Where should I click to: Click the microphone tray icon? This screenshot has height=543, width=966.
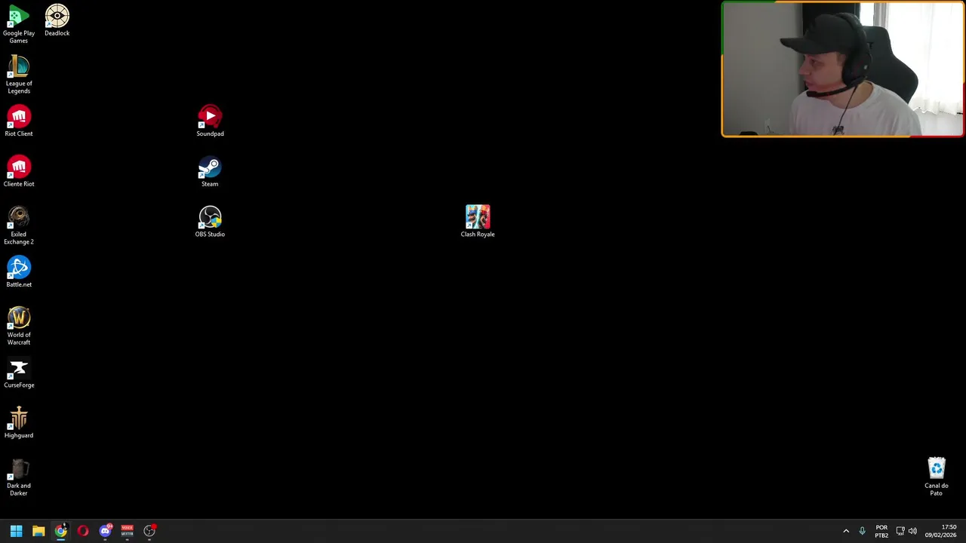(x=862, y=531)
